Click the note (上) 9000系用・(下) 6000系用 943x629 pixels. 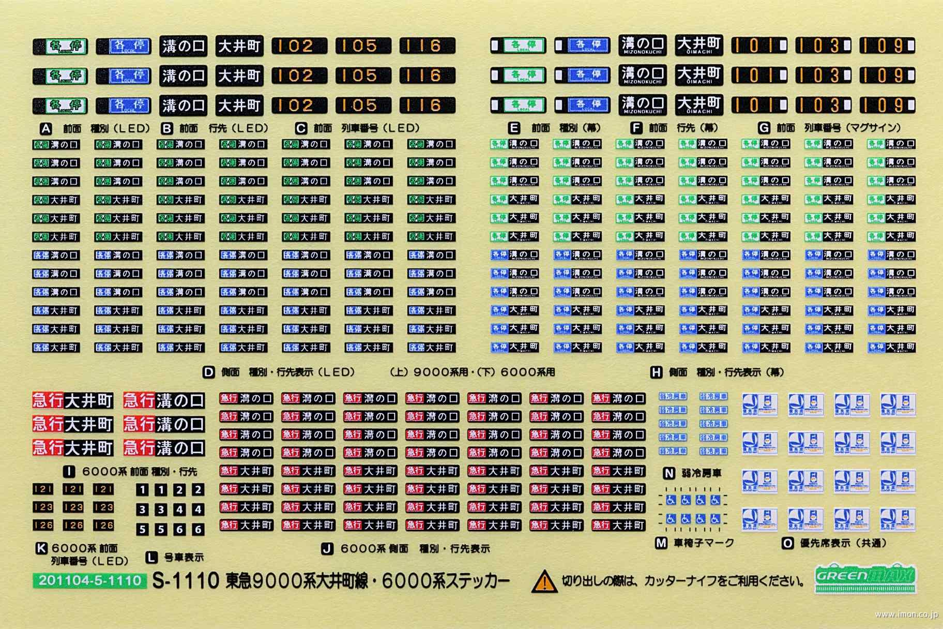(472, 372)
